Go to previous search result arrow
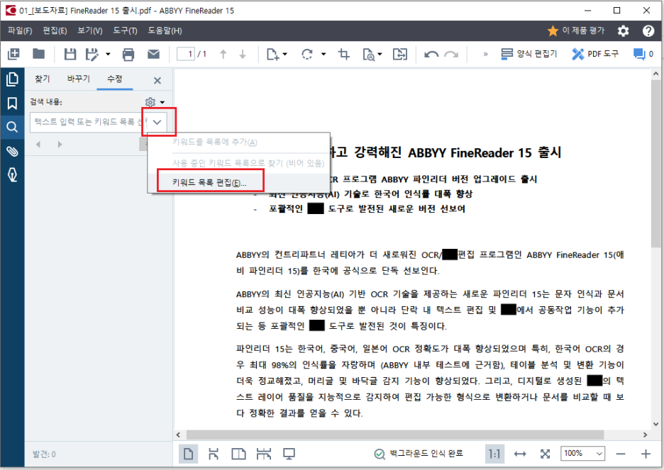This screenshot has height=470, width=664. coord(38,144)
